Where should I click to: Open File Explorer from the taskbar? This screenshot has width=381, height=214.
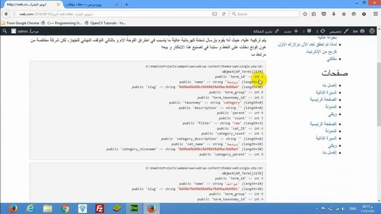coord(48,209)
